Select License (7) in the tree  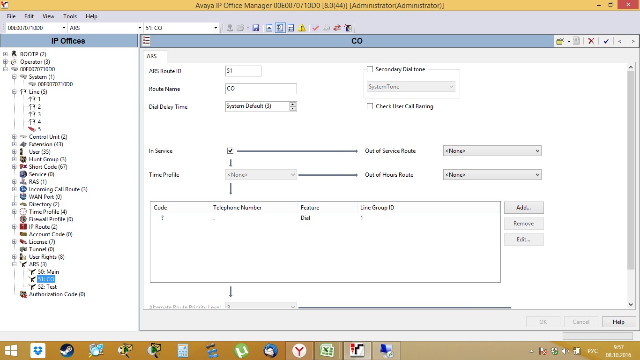click(42, 242)
